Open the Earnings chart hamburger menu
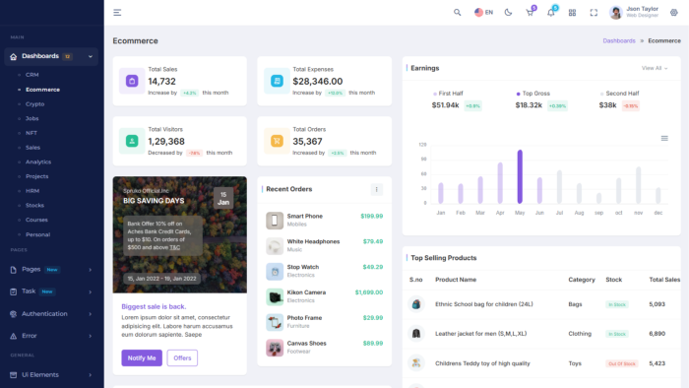 664,138
